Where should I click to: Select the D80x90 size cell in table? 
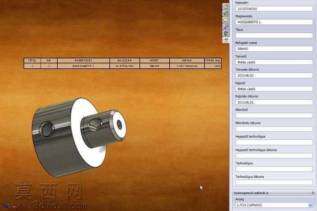tap(154, 66)
